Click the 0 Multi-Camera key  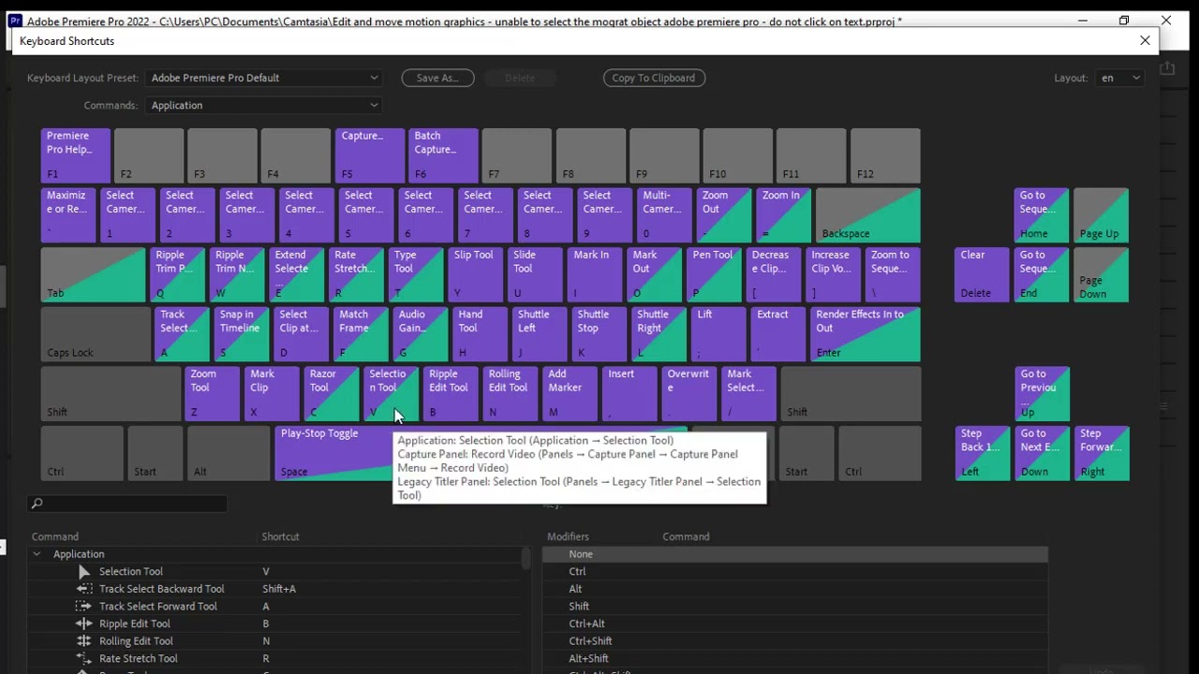tap(664, 215)
